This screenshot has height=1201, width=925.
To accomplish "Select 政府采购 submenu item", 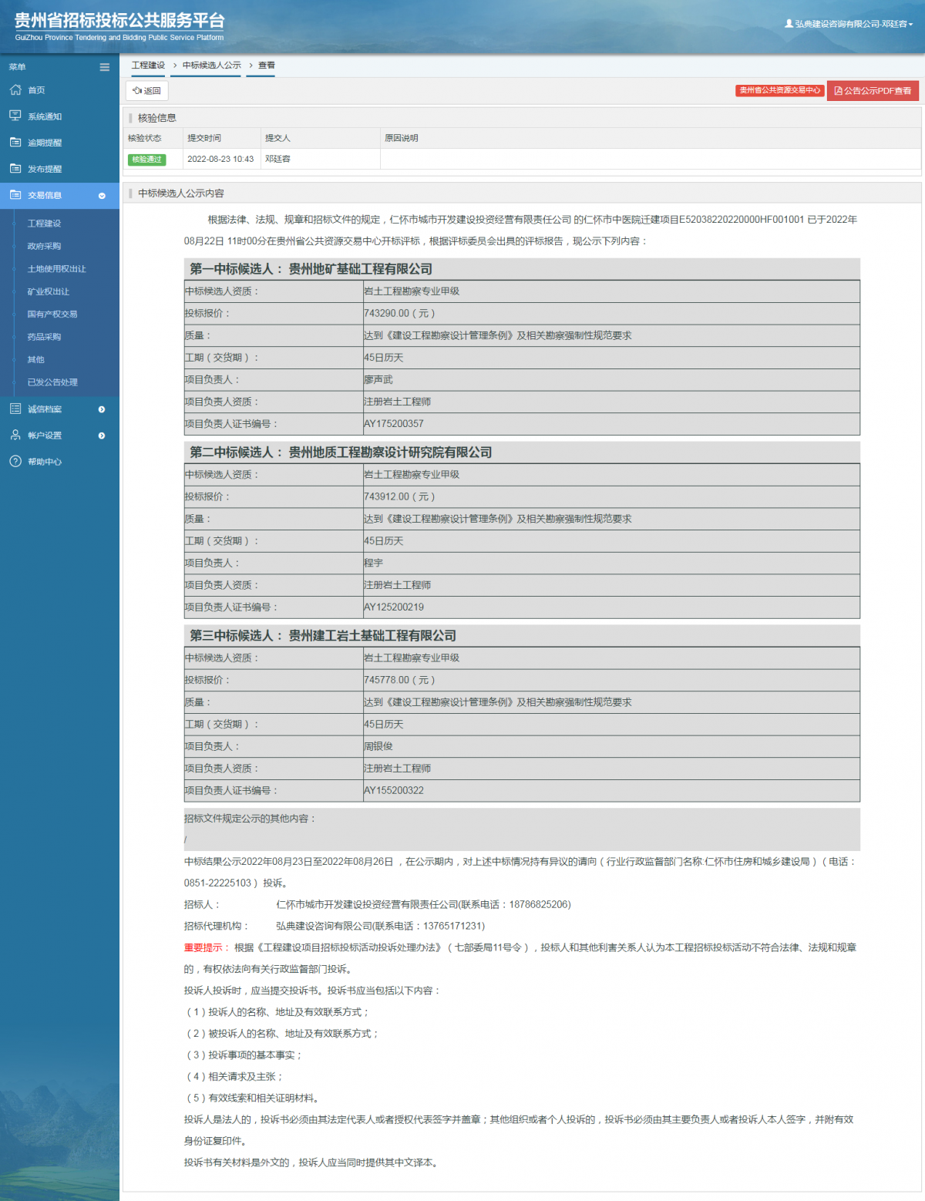I will pyautogui.click(x=44, y=246).
